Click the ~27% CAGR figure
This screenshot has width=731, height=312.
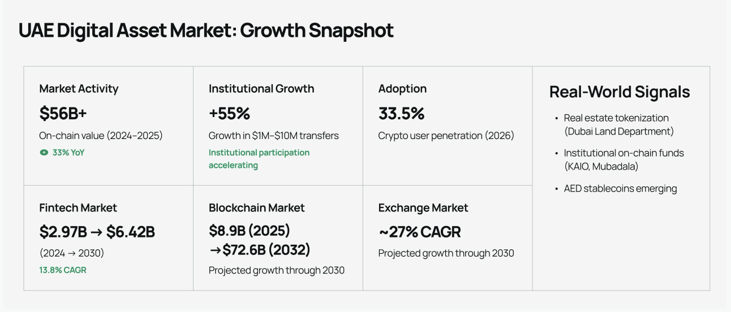pos(419,232)
